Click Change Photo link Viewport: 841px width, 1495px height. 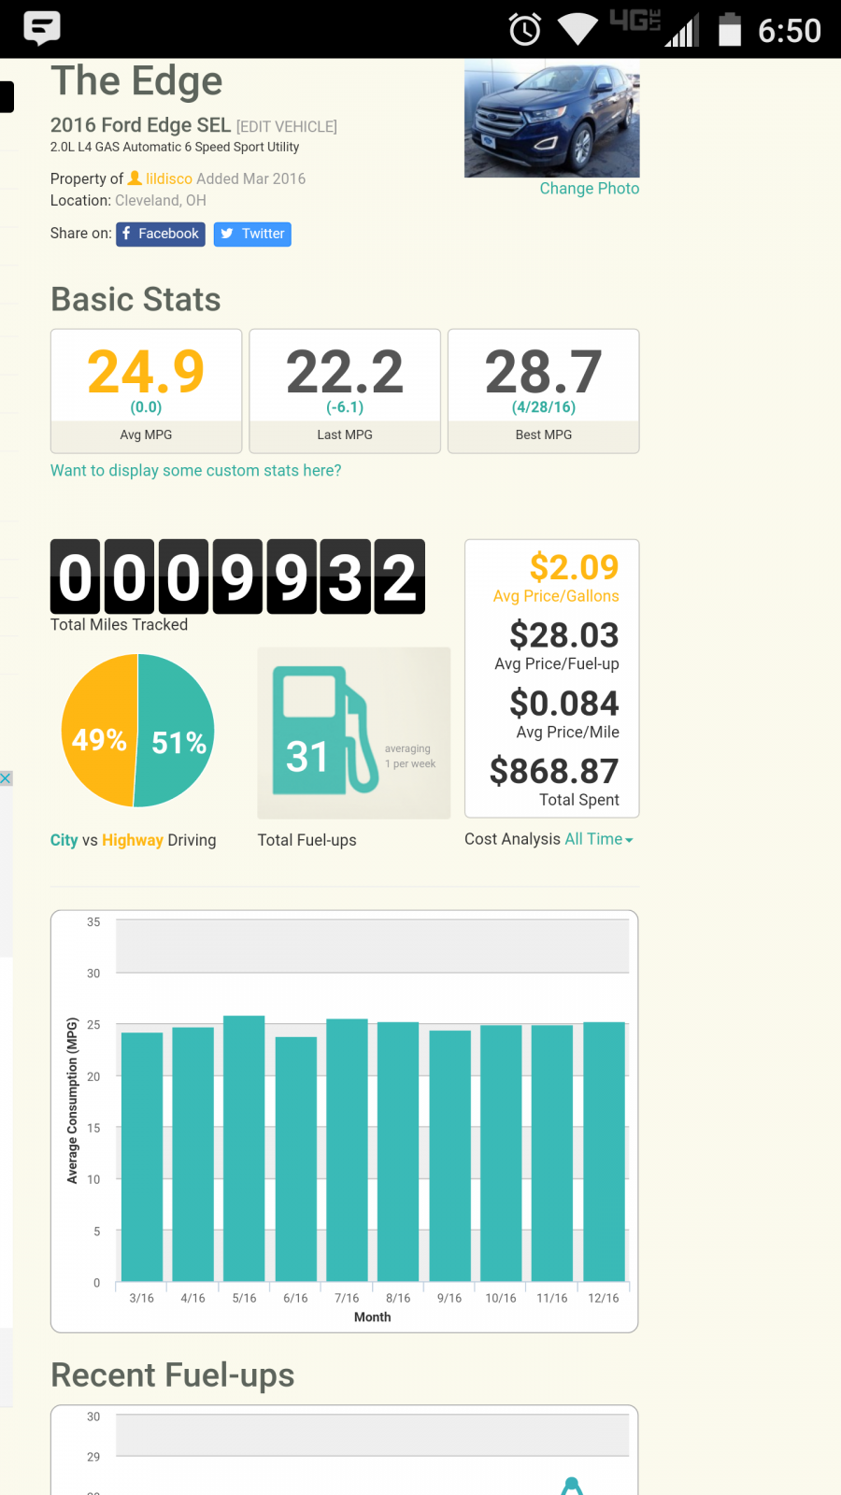pyautogui.click(x=590, y=189)
